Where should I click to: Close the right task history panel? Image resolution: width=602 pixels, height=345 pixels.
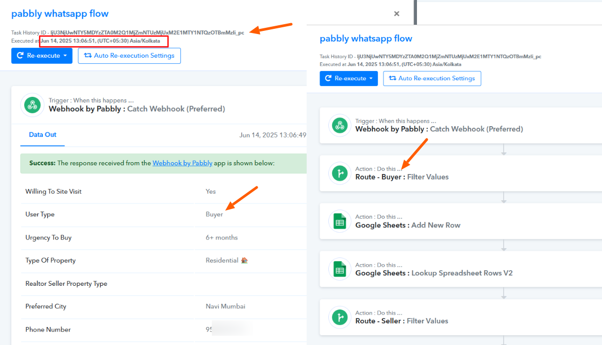click(x=396, y=14)
